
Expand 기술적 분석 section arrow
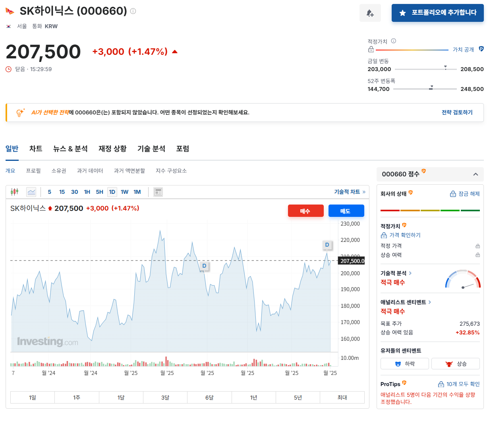(410, 273)
